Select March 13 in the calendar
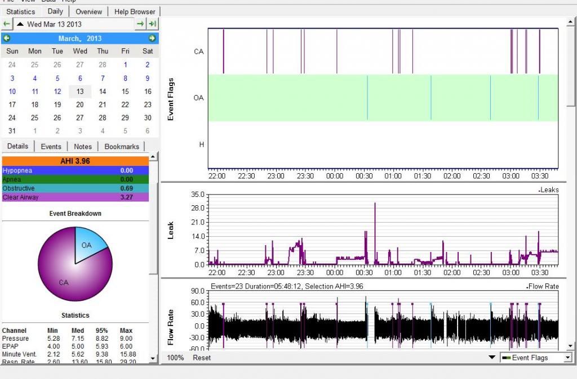Image resolution: width=577 pixels, height=379 pixels. point(80,92)
